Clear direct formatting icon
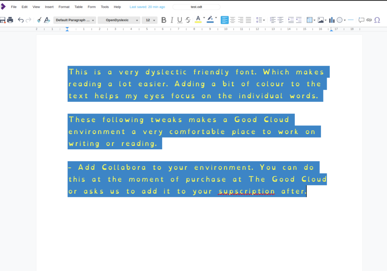 (47, 20)
